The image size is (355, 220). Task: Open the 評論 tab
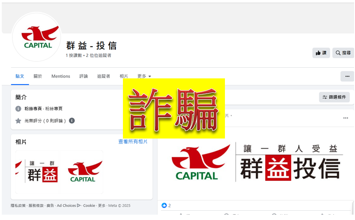coord(84,76)
